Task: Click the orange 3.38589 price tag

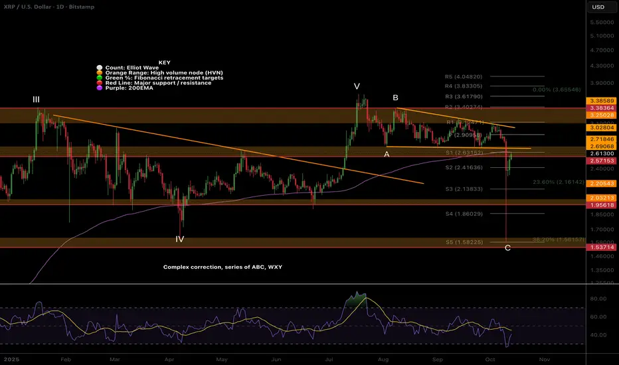Action: [x=602, y=101]
